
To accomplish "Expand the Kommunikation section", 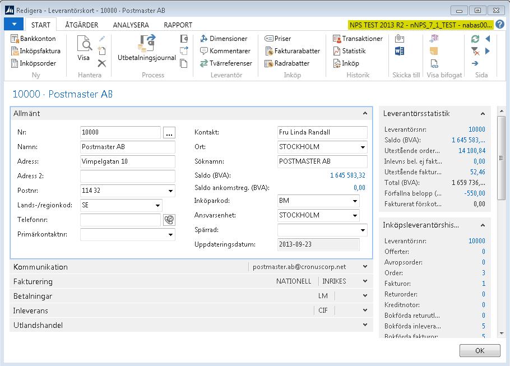I will point(365,266).
